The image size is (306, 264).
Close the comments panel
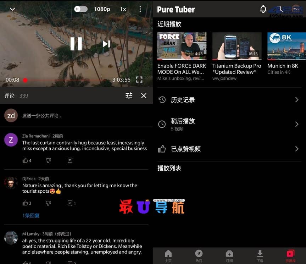coord(144,96)
